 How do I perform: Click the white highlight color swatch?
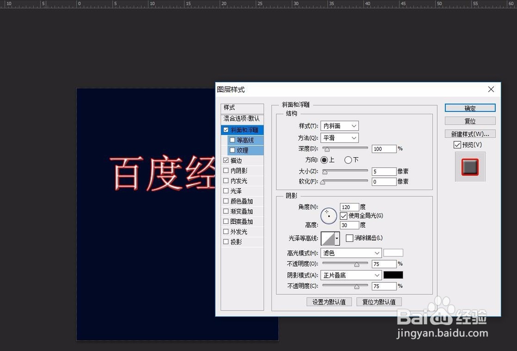(393, 253)
